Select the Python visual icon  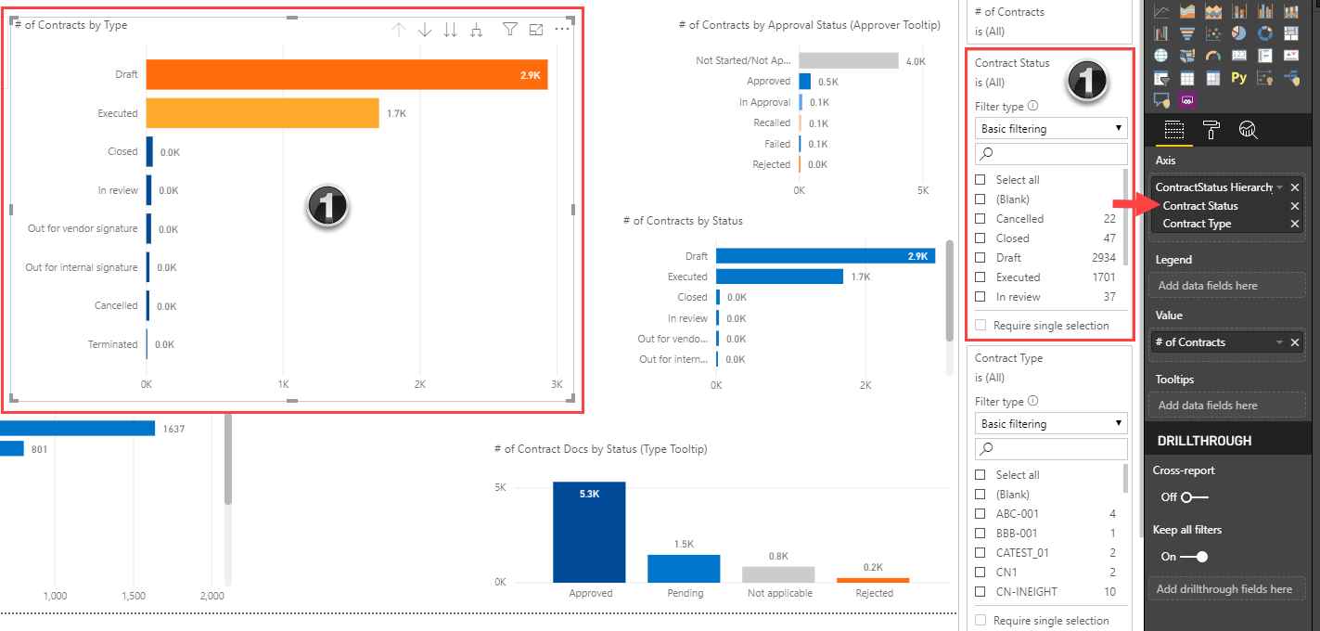1238,78
